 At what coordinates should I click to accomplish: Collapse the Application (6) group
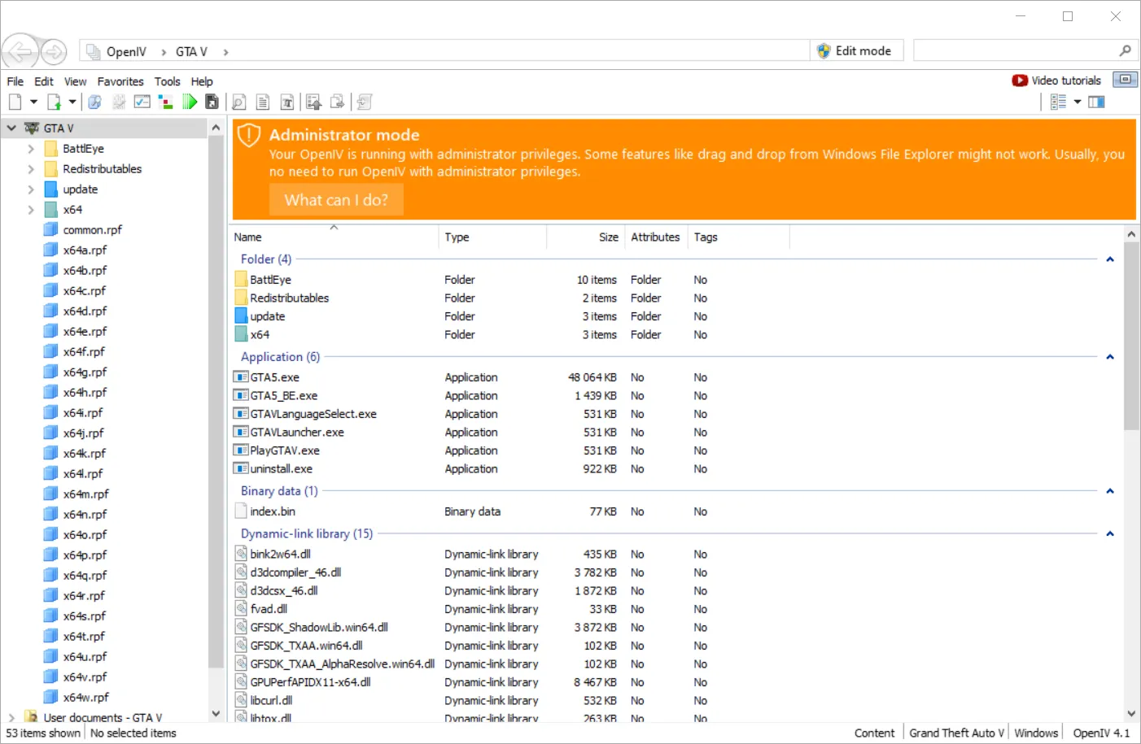point(1109,357)
